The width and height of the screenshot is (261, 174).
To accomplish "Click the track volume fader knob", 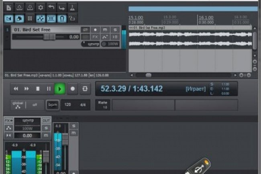I will click(49, 37).
